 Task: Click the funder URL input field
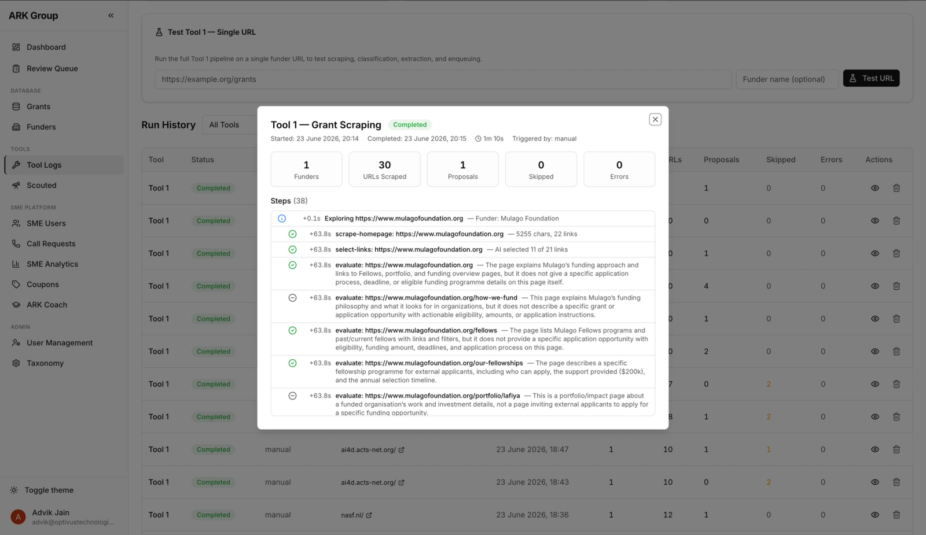pos(443,79)
